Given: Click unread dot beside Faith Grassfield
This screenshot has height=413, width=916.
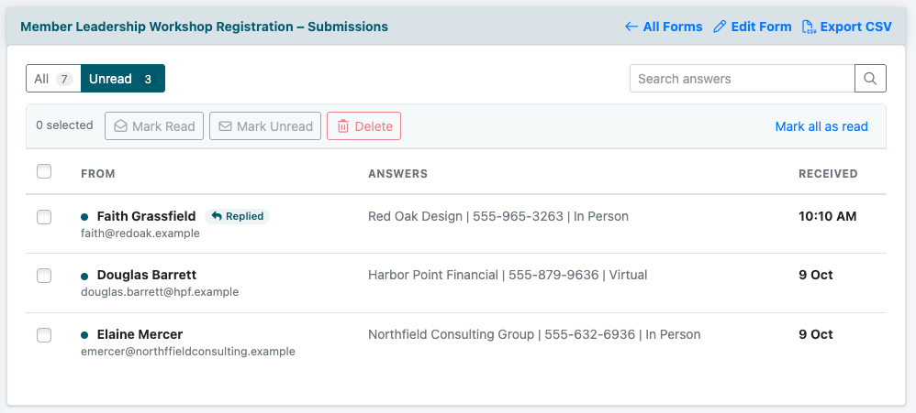Looking at the screenshot, I should [x=84, y=217].
